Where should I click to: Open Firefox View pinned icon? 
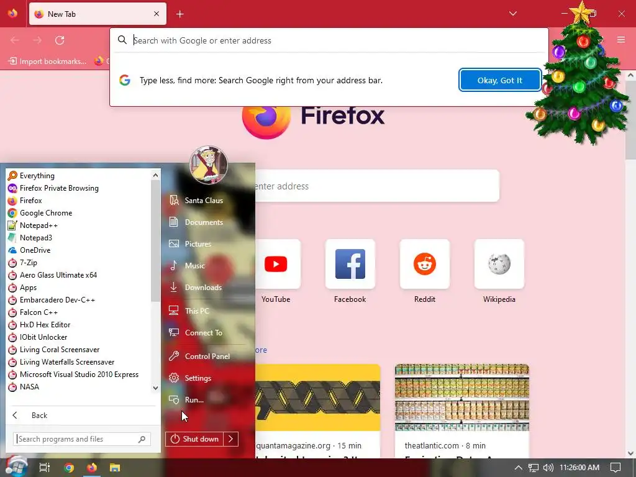[x=12, y=14]
